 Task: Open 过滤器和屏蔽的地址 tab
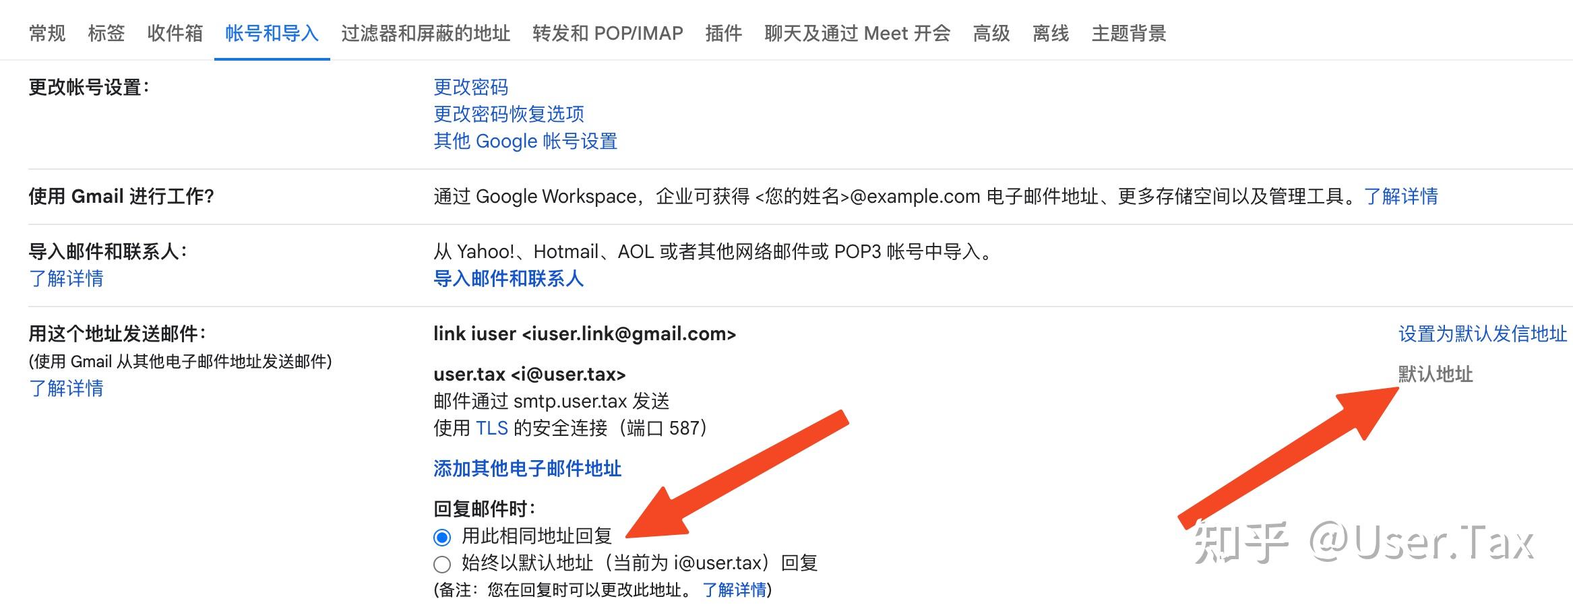click(x=425, y=33)
